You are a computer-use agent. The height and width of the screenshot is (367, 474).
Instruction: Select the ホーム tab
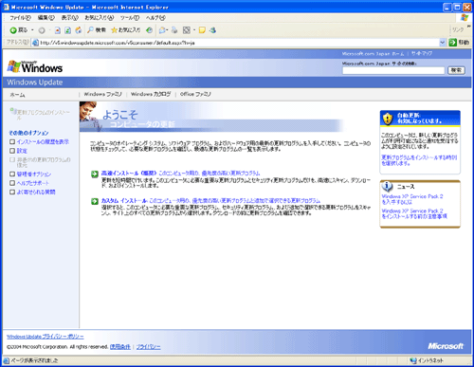[17, 95]
